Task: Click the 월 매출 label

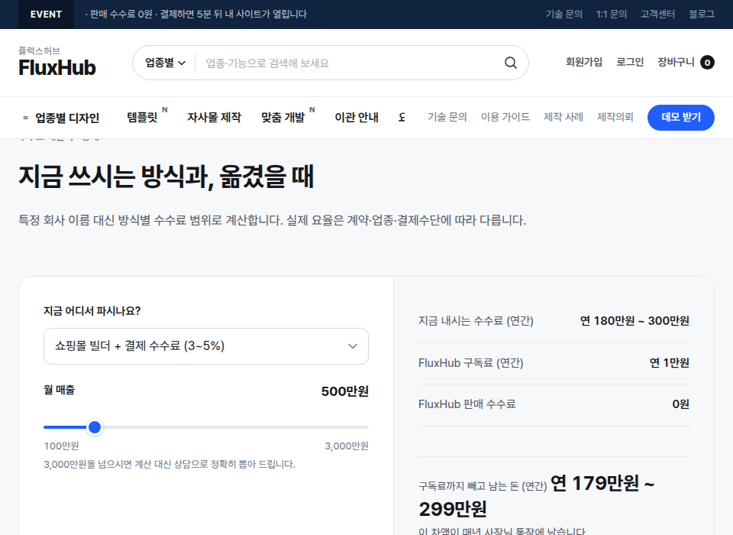Action: (59, 390)
